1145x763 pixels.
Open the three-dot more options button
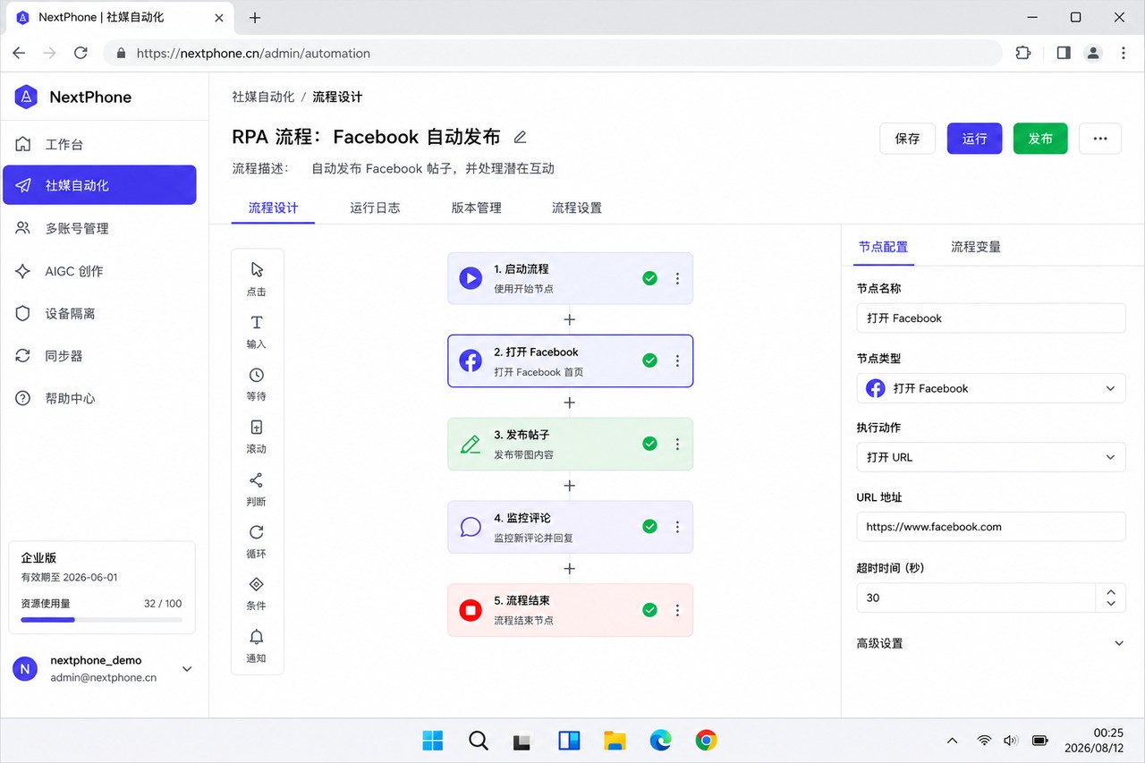(1100, 139)
